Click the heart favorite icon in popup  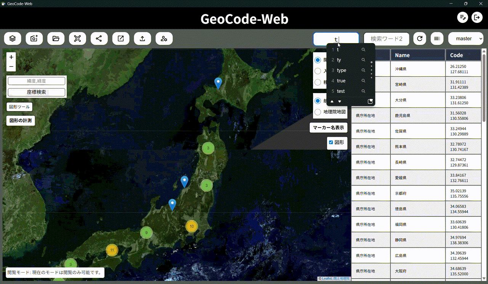tap(370, 101)
